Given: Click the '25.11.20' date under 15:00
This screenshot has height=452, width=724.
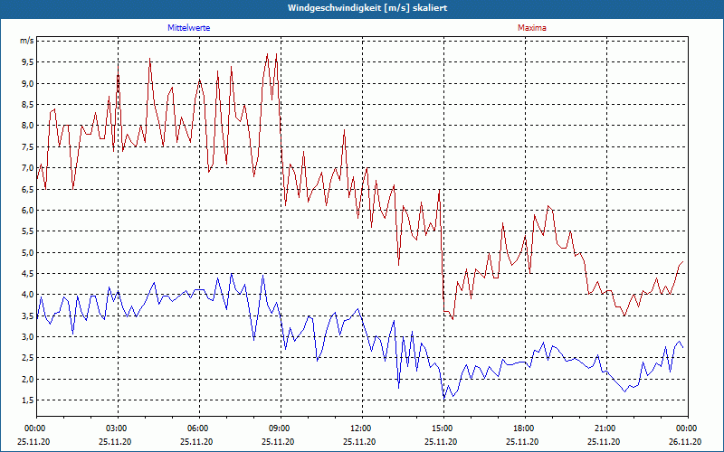Looking at the screenshot, I should 441,441.
